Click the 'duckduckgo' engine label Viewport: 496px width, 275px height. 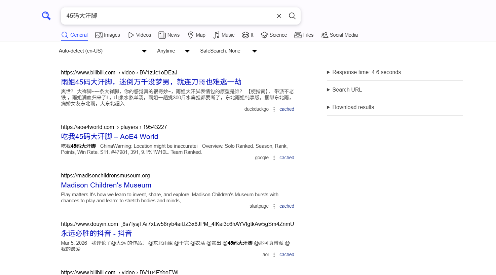click(x=257, y=109)
